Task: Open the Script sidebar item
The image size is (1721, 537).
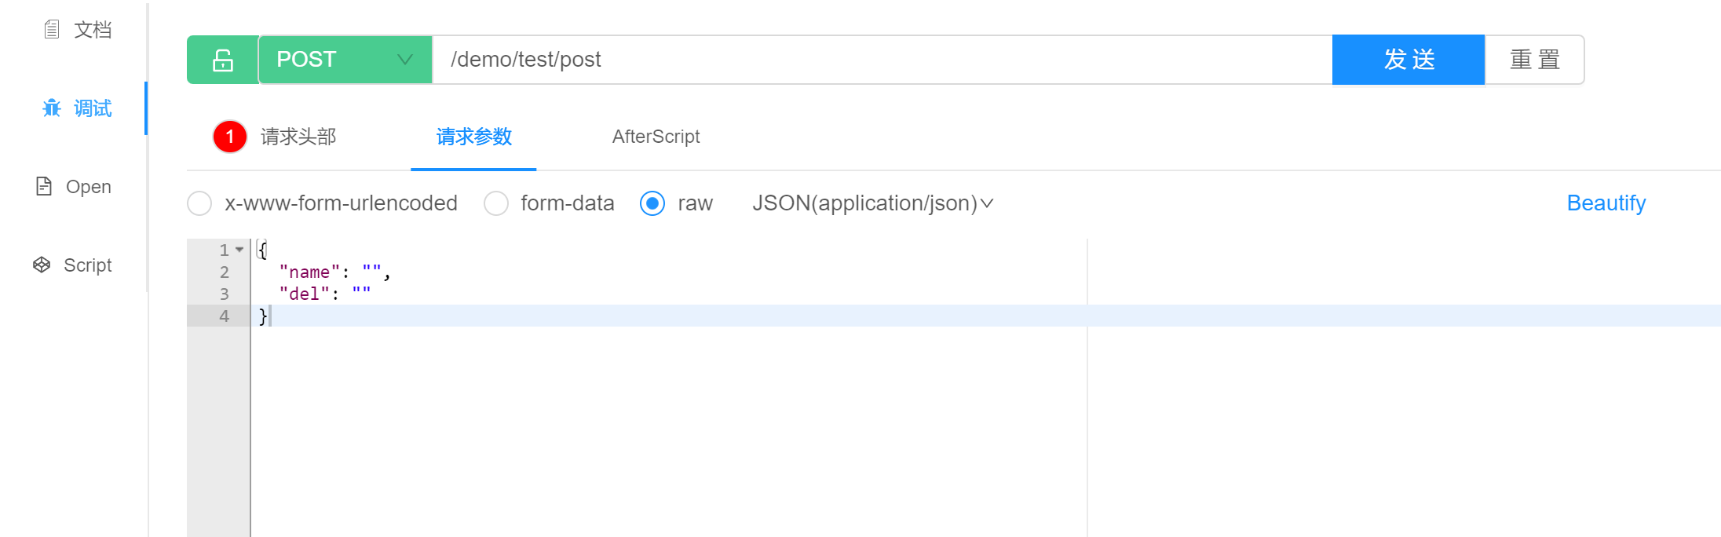Action: [x=72, y=265]
